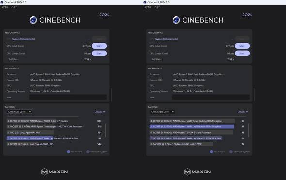The height and width of the screenshot is (180, 286).
Task: Click the Your Score legend dot in left window
Action: (x=68, y=152)
